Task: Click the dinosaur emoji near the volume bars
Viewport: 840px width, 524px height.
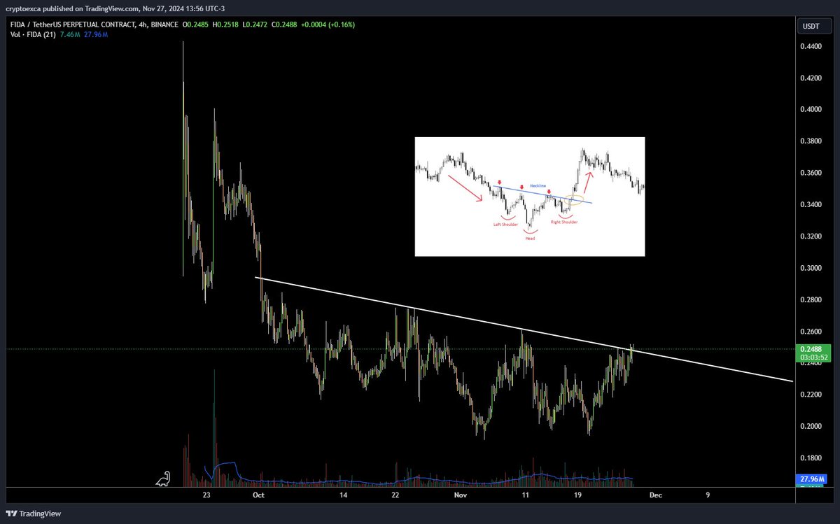Action: pos(164,479)
